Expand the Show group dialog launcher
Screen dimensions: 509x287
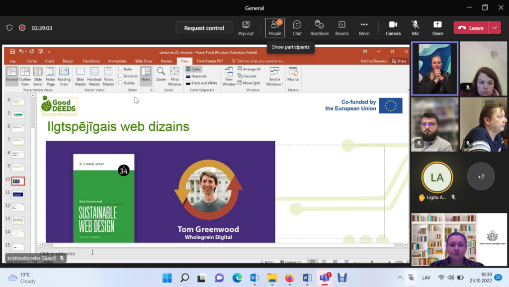tap(151, 90)
